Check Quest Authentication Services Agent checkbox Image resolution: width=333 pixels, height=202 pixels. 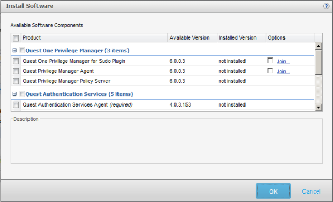pyautogui.click(x=16, y=105)
